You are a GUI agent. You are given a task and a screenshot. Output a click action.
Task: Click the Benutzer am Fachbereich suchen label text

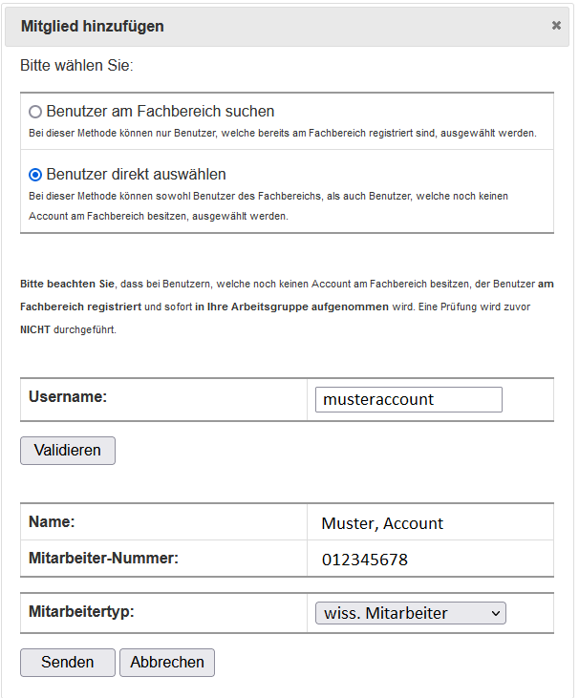160,112
